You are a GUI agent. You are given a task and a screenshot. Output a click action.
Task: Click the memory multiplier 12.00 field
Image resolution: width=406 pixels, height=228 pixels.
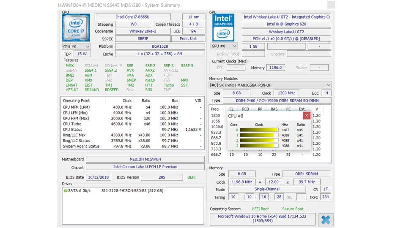tap(274, 182)
